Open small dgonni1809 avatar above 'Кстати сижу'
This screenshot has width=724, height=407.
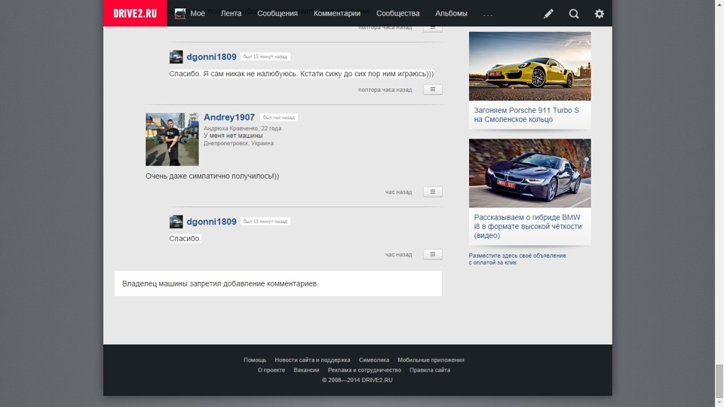[x=176, y=57]
